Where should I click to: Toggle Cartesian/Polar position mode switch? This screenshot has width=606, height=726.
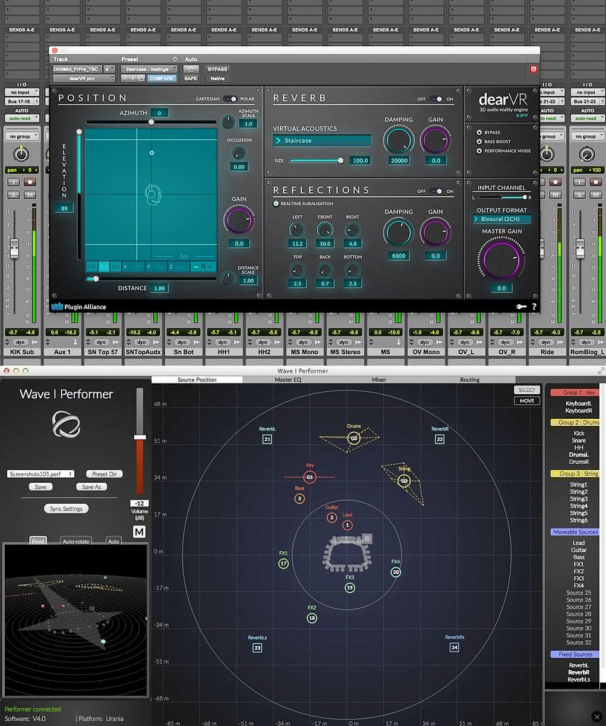(230, 99)
